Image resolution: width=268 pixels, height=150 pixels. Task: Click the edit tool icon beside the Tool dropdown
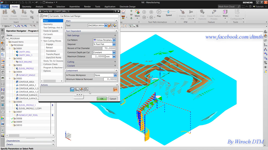tap(110, 26)
